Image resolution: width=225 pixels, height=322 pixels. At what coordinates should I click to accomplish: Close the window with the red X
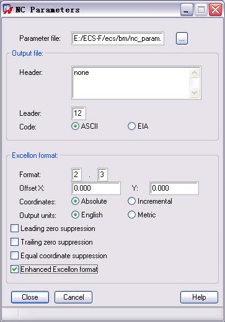coord(215,10)
